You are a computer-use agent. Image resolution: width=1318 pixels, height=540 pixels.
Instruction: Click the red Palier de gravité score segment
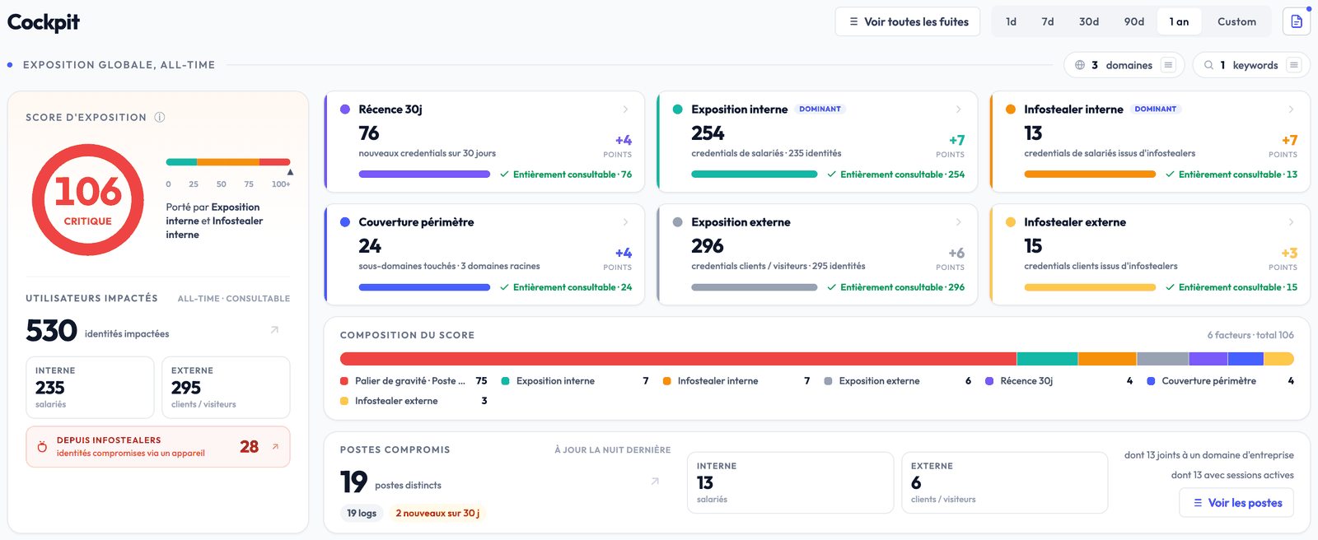pos(678,359)
